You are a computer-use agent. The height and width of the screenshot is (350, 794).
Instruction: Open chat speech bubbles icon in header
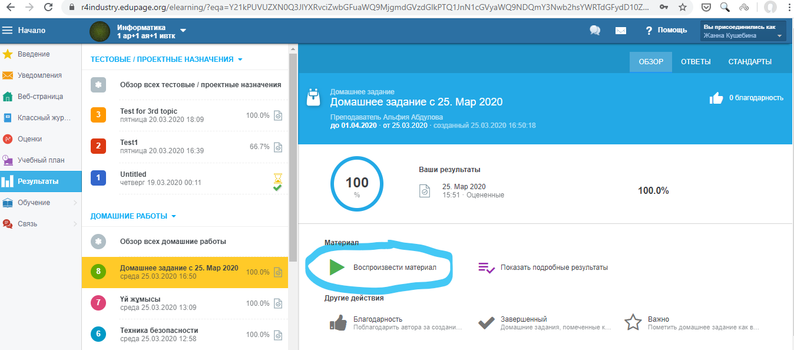pyautogui.click(x=595, y=30)
